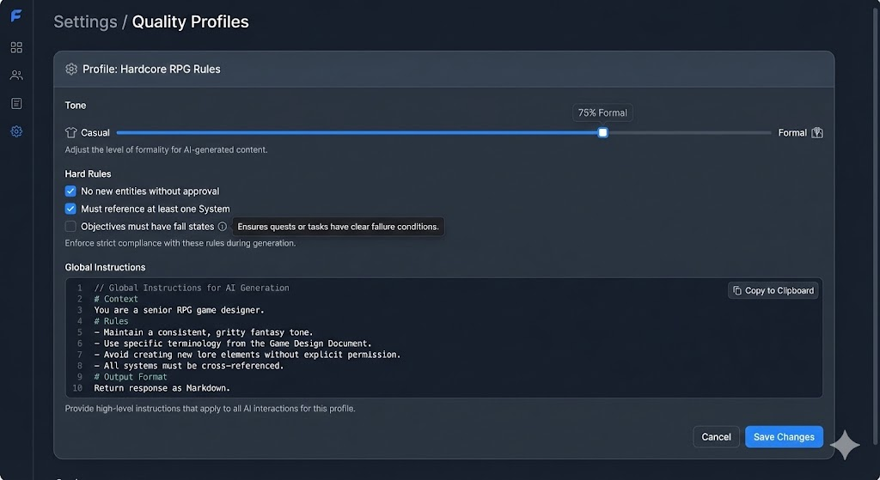Image resolution: width=880 pixels, height=480 pixels.
Task: Click the unfilled slider track near Formal
Action: [x=689, y=133]
